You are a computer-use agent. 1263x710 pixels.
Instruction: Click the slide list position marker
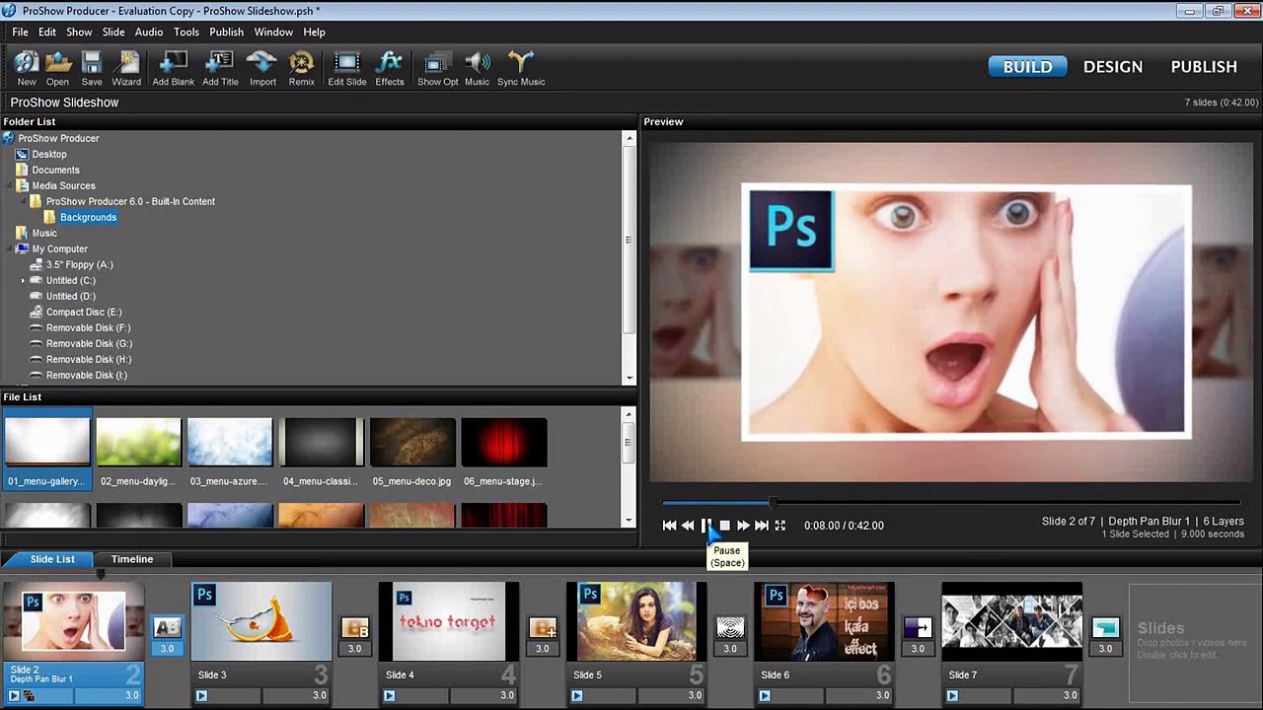tap(100, 574)
